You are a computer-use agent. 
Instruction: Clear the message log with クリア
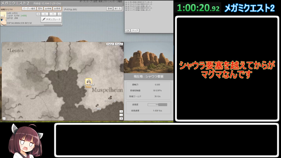(135, 31)
